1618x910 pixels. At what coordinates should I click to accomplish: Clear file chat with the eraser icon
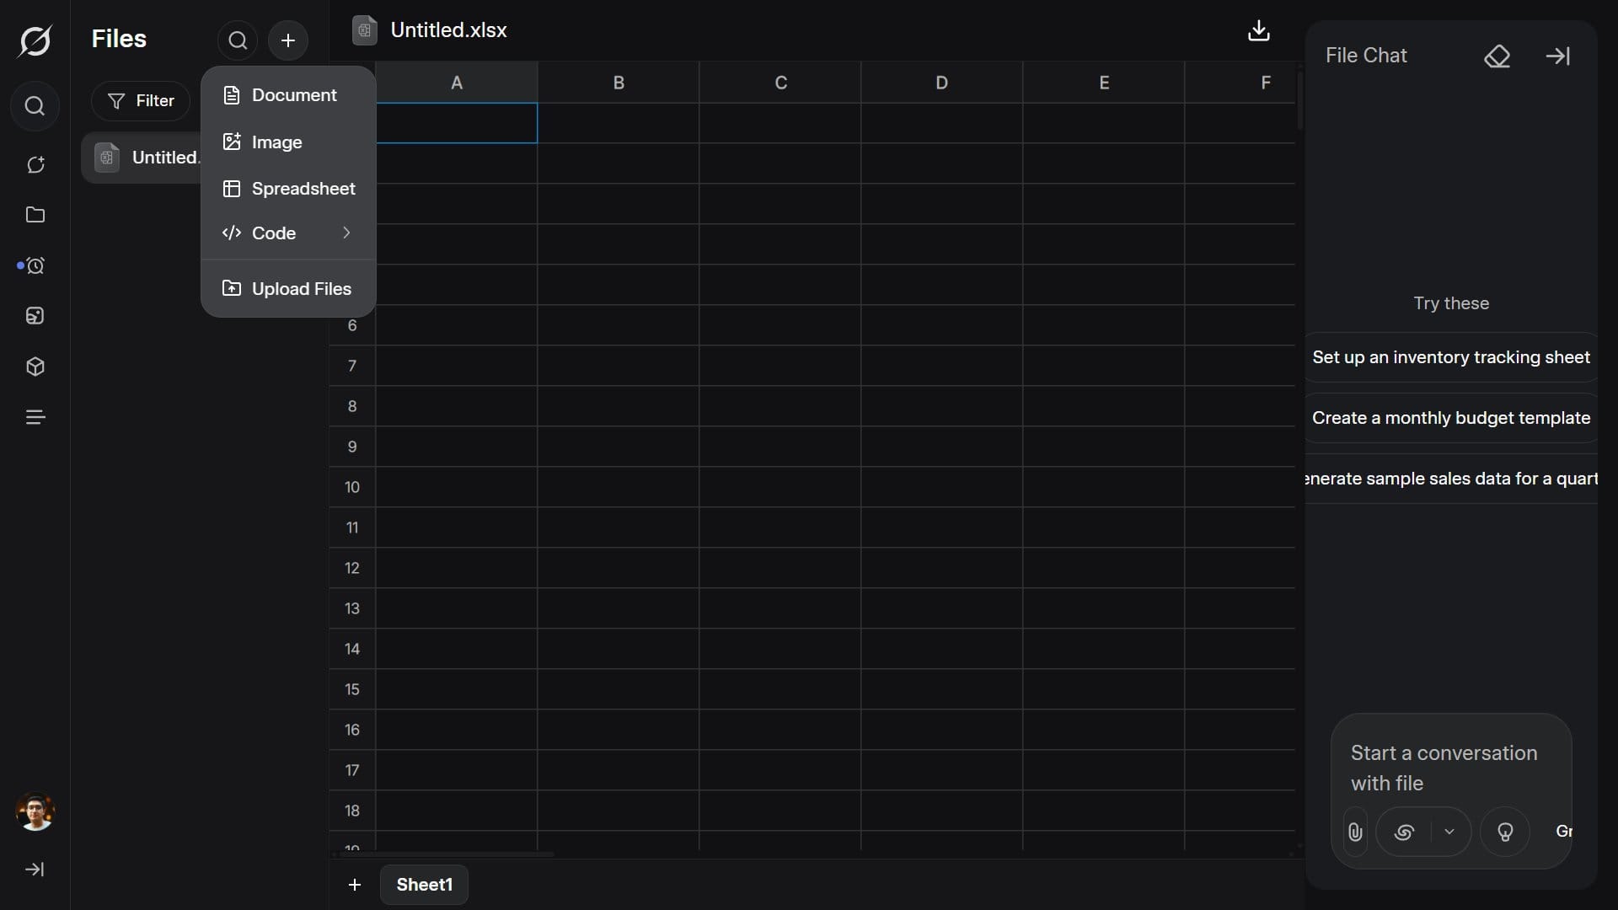[x=1497, y=56]
